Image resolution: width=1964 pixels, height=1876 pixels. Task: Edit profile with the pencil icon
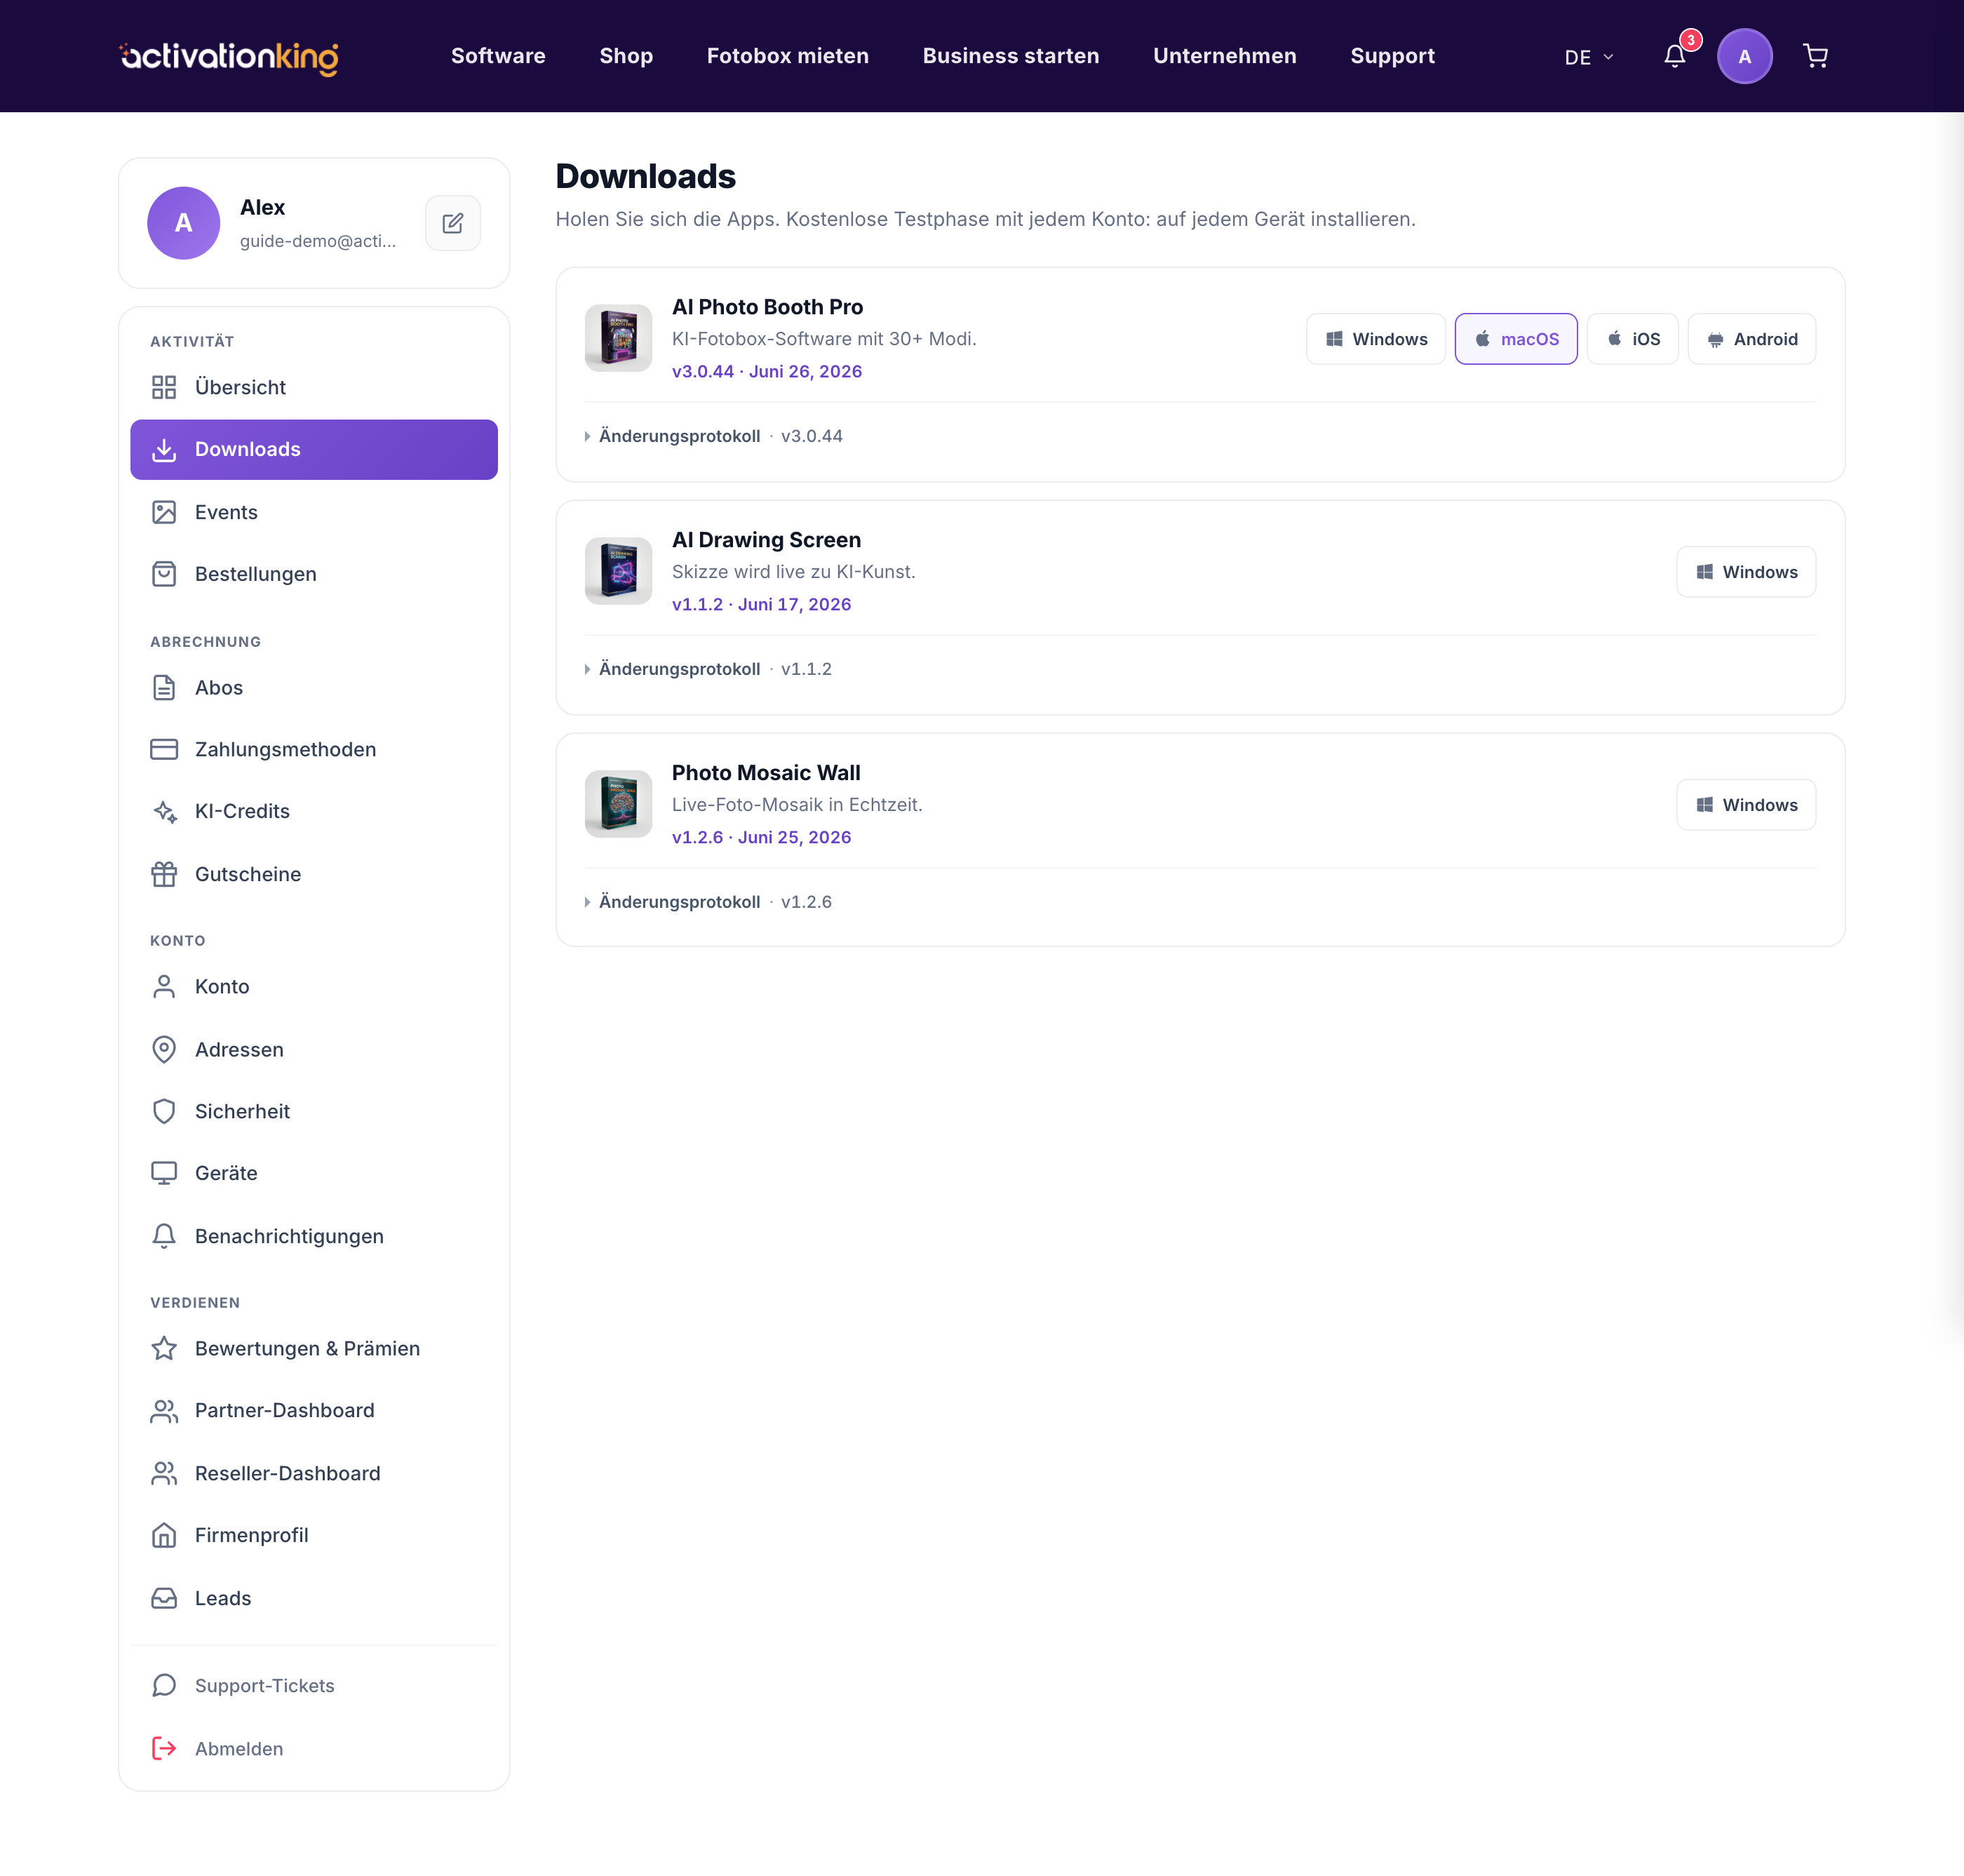(453, 223)
